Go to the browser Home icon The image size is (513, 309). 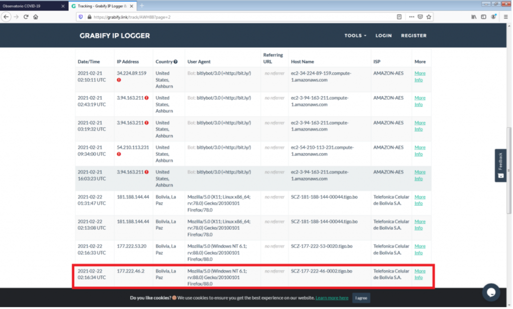[x=36, y=16]
